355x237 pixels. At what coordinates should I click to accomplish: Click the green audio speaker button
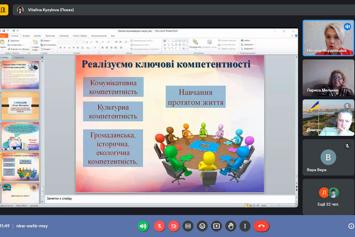[143, 226]
